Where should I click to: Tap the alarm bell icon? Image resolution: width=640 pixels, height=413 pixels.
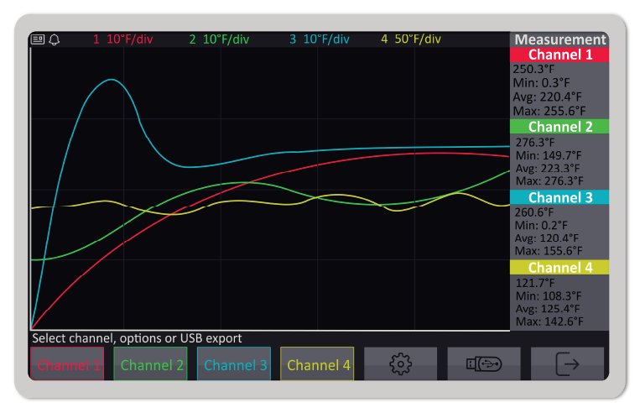point(55,39)
